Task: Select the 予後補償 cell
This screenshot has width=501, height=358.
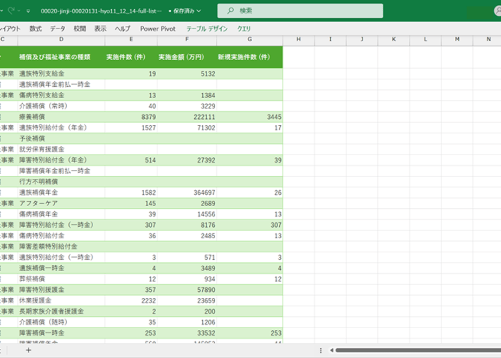Action: coord(61,139)
